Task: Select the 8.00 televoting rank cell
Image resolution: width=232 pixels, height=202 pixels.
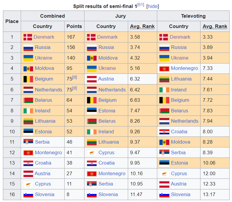Action: pos(215,132)
